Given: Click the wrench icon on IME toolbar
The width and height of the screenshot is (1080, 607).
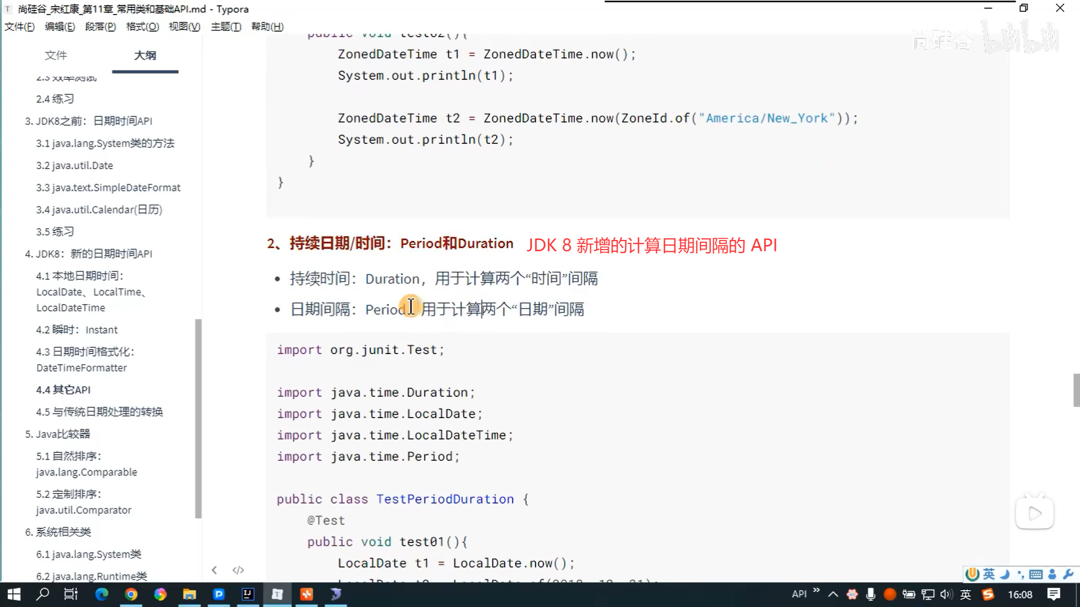Looking at the screenshot, I should click(x=1068, y=574).
